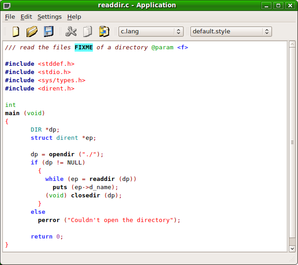Screen dimensions: 298x265
Task: Click the Open file folder icon
Action: tap(32, 32)
